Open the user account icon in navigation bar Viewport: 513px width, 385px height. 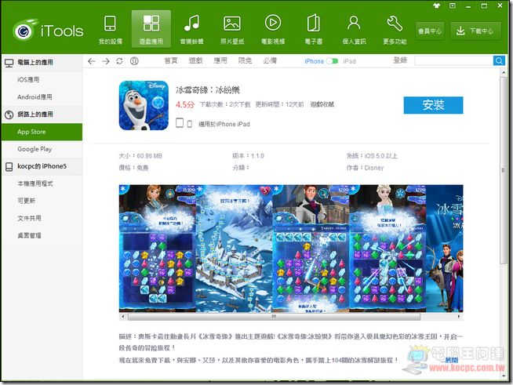(134, 61)
